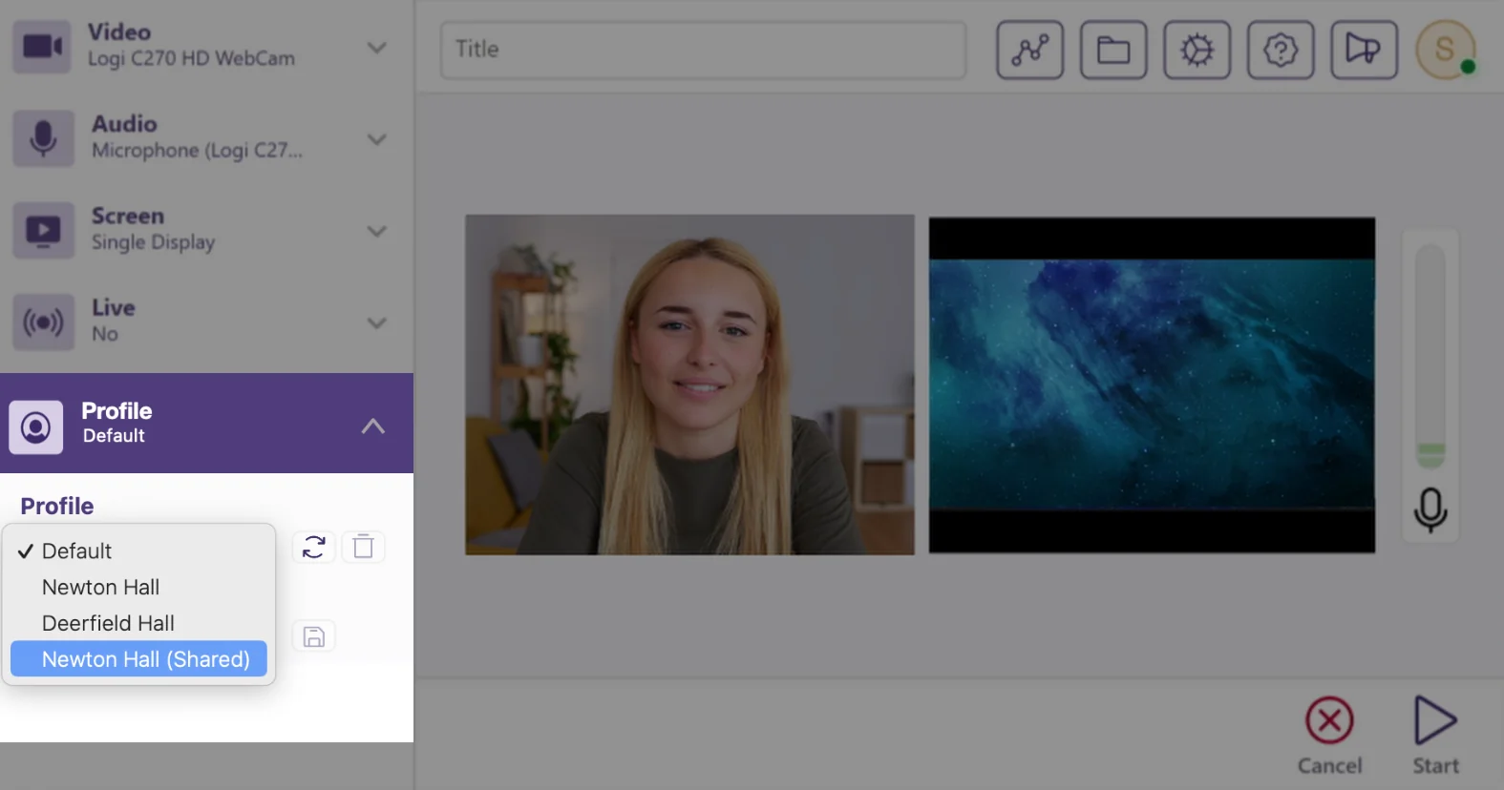Collapse the Profile section chevron
This screenshot has height=790, width=1504.
pyautogui.click(x=373, y=426)
